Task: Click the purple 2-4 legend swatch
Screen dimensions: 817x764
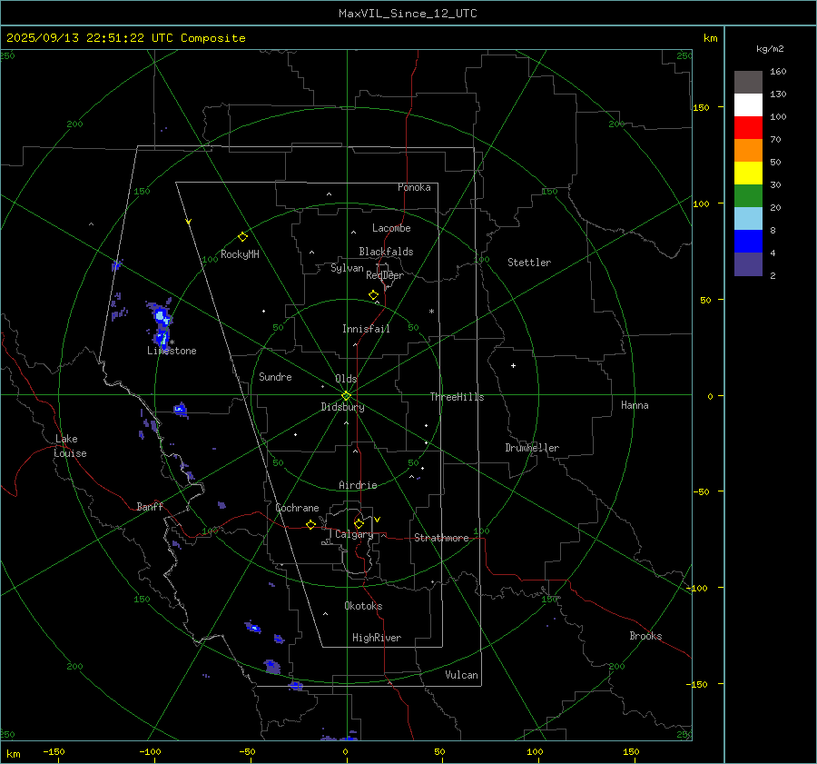Action: tap(748, 263)
